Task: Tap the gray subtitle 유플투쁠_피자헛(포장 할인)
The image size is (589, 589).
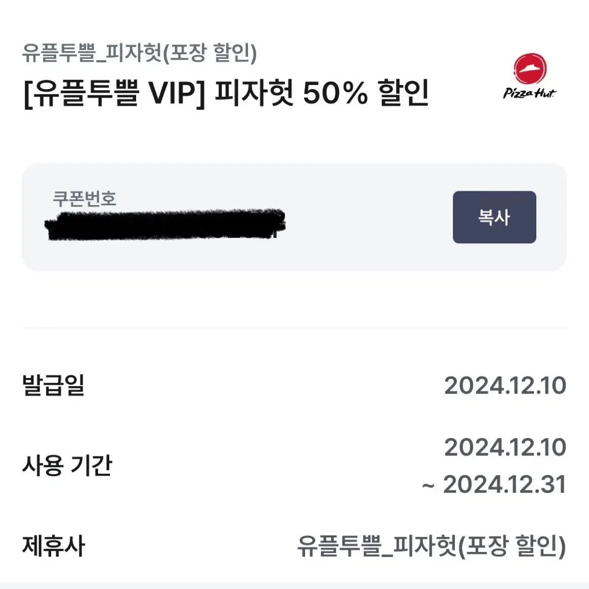Action: tap(139, 53)
